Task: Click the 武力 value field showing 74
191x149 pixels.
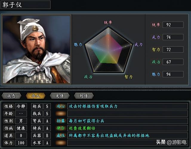Action: pyautogui.click(x=173, y=37)
